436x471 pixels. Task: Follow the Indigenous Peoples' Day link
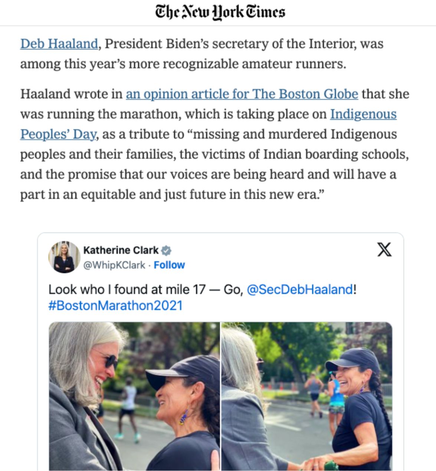363,114
